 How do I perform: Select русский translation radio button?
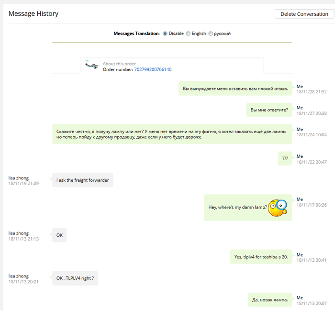[x=211, y=33]
